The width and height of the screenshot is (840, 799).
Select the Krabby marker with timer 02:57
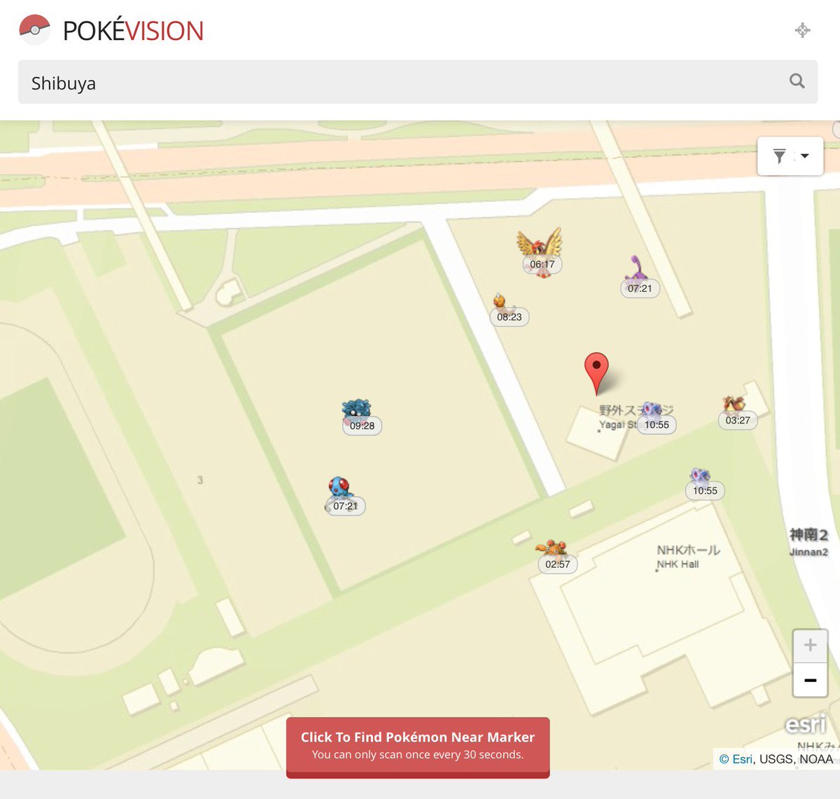pyautogui.click(x=556, y=557)
